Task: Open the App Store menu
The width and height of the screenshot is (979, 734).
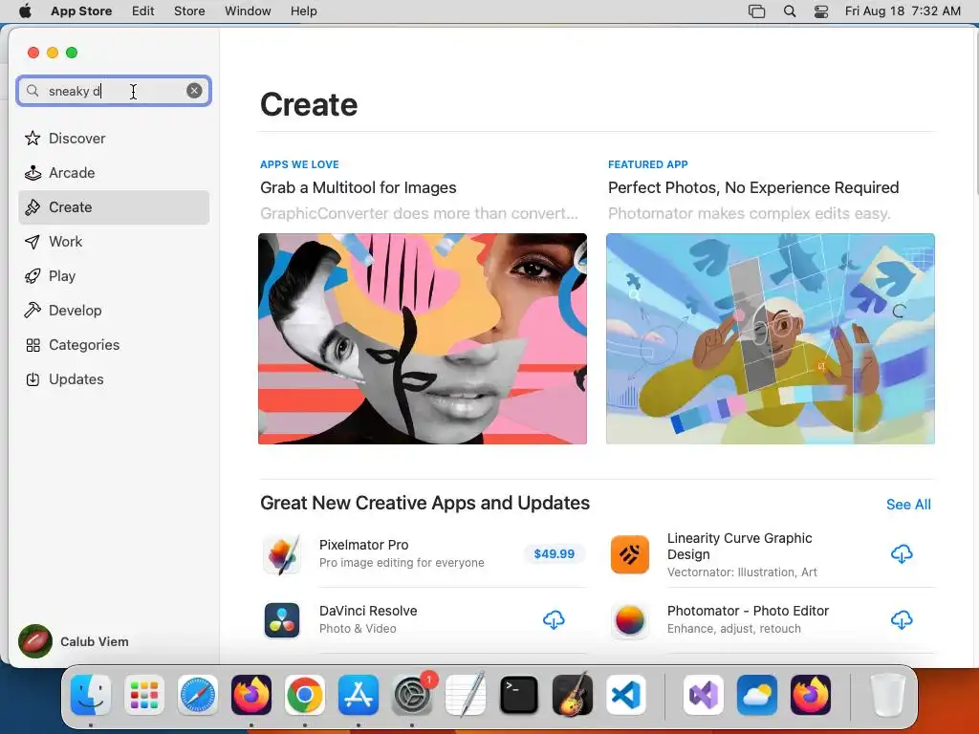Action: point(81,11)
